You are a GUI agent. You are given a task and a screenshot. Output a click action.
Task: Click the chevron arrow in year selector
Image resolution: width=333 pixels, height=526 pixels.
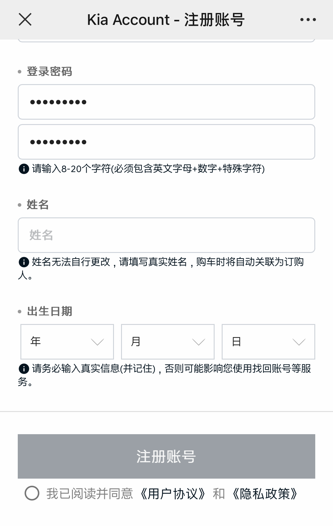[97, 342]
